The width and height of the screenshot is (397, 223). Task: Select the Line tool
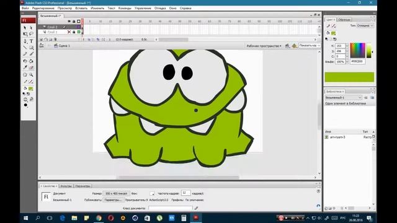25,48
